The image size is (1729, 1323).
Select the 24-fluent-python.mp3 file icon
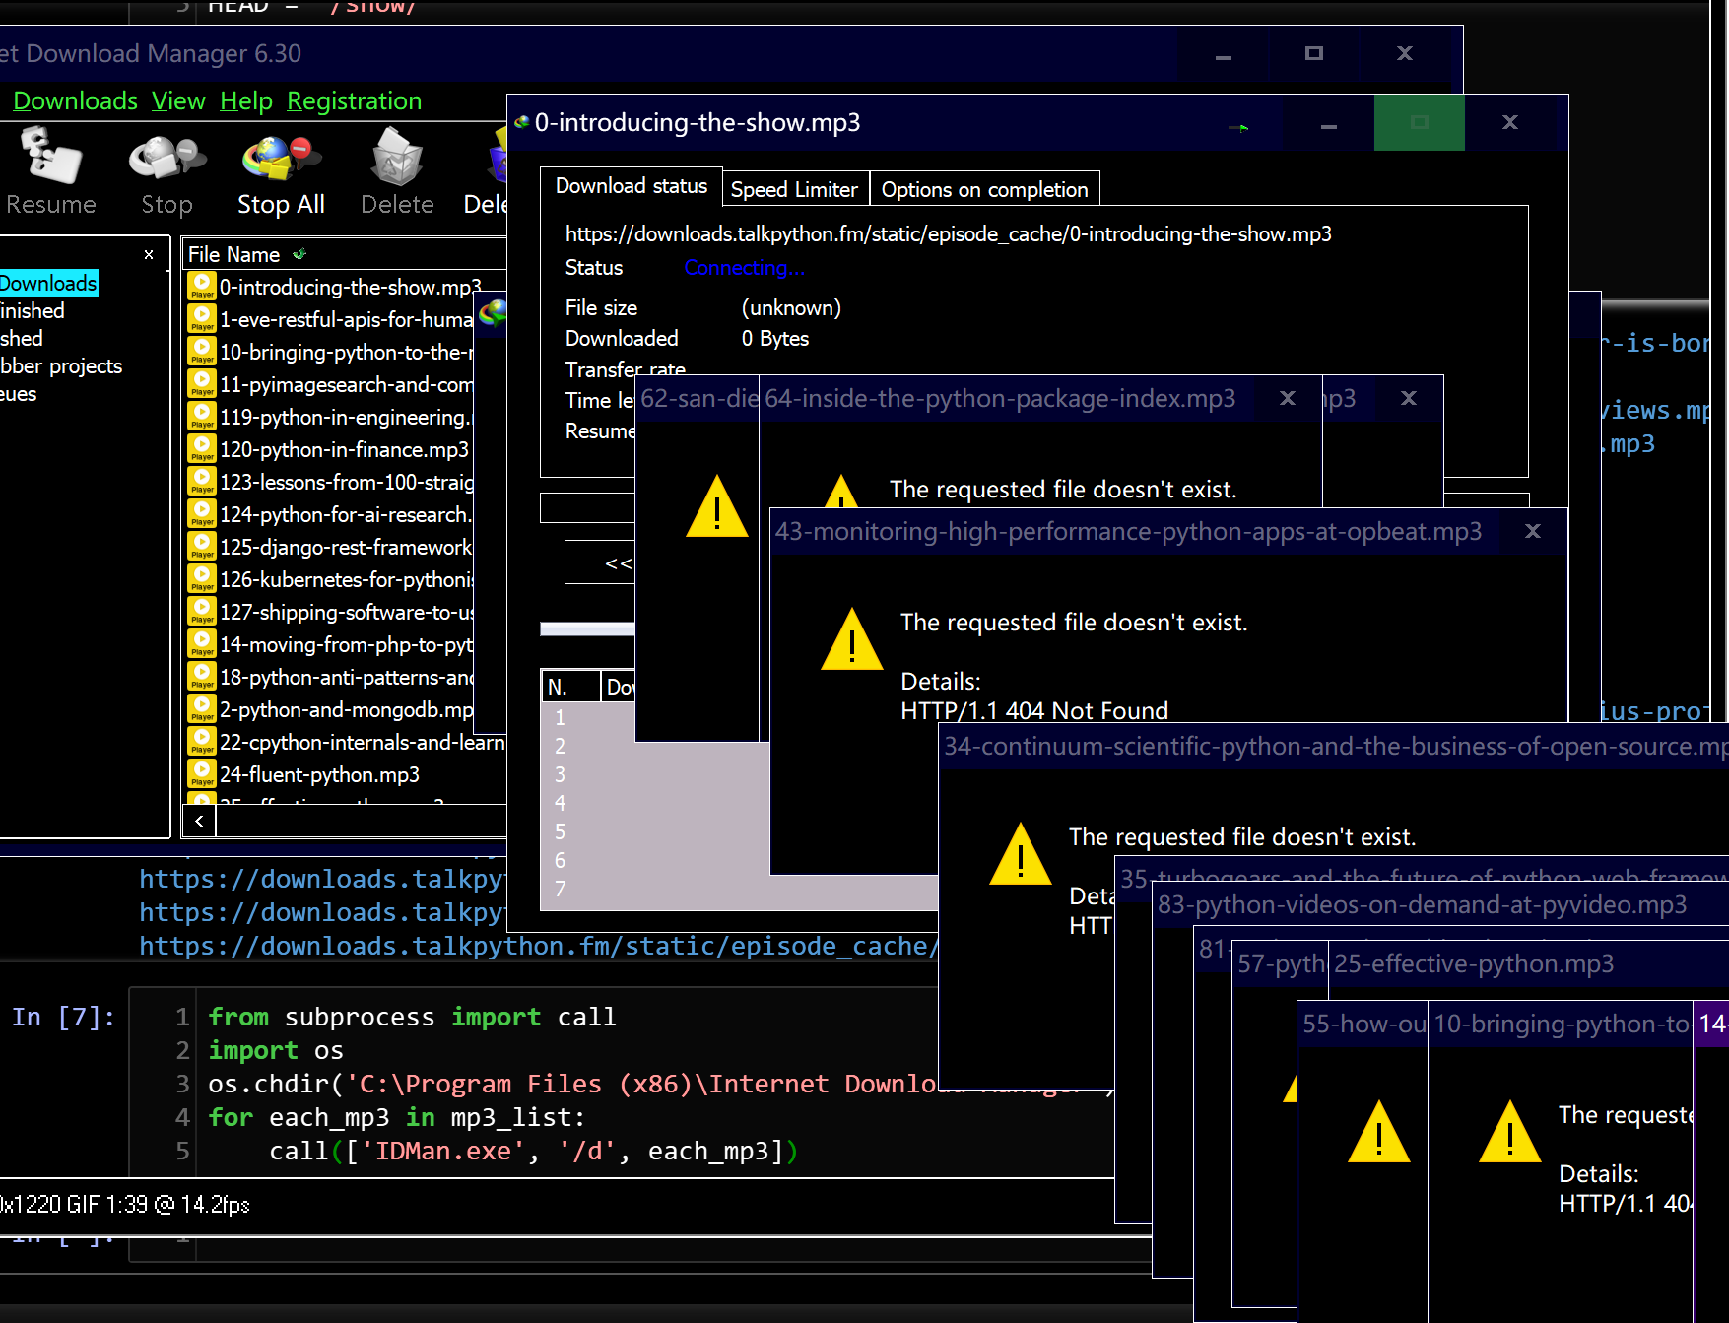tap(202, 775)
